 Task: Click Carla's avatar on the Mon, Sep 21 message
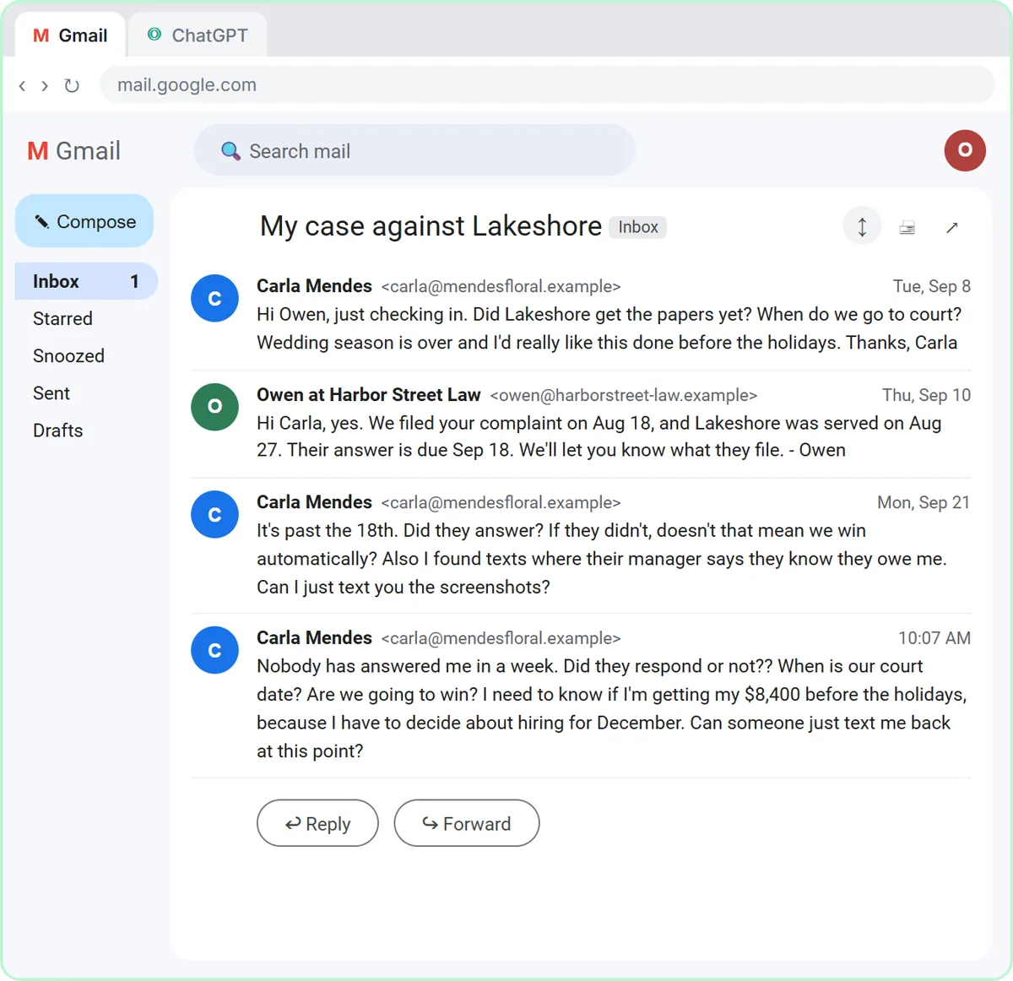coord(214,515)
